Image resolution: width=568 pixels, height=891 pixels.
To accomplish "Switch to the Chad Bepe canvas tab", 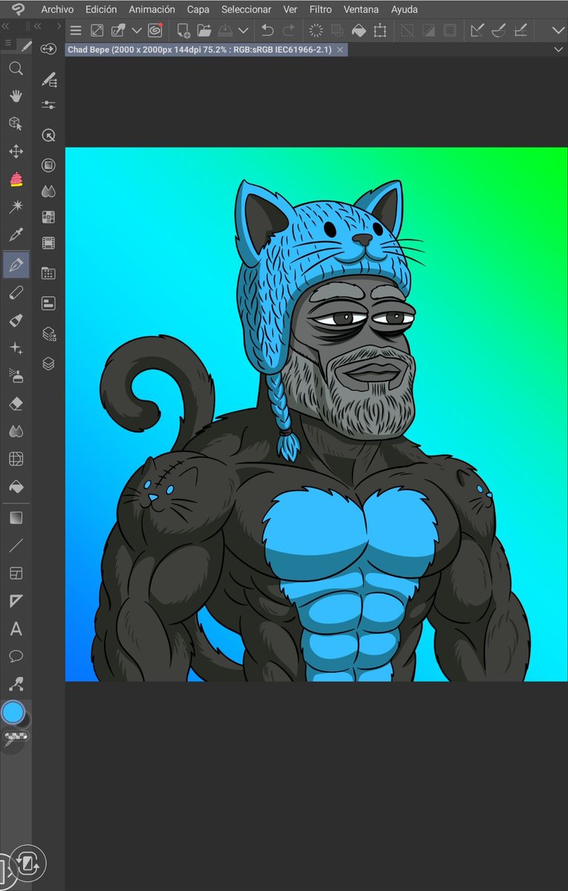I will point(199,49).
